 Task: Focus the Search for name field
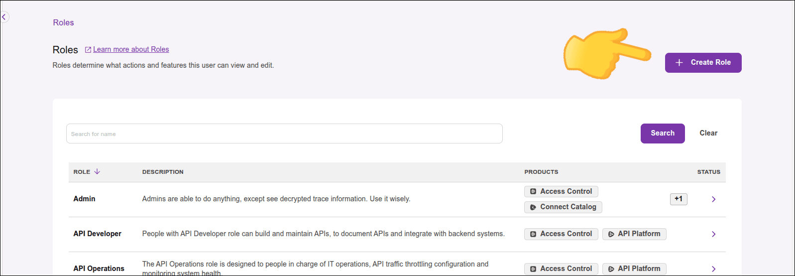284,134
